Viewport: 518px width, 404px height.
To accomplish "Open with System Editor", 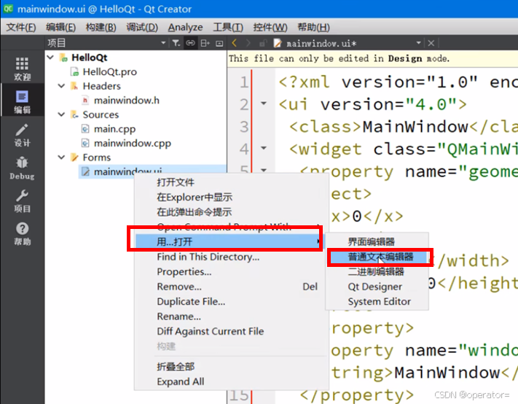I will coord(380,301).
